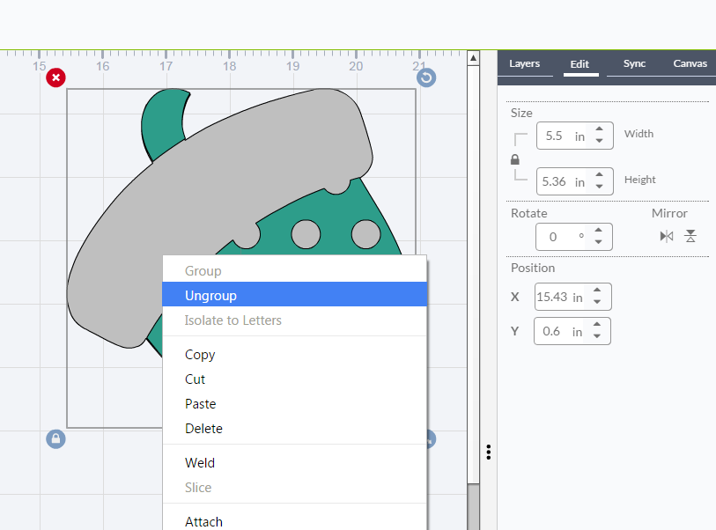The image size is (716, 530).
Task: Switch to the Sync tab
Action: 634,63
